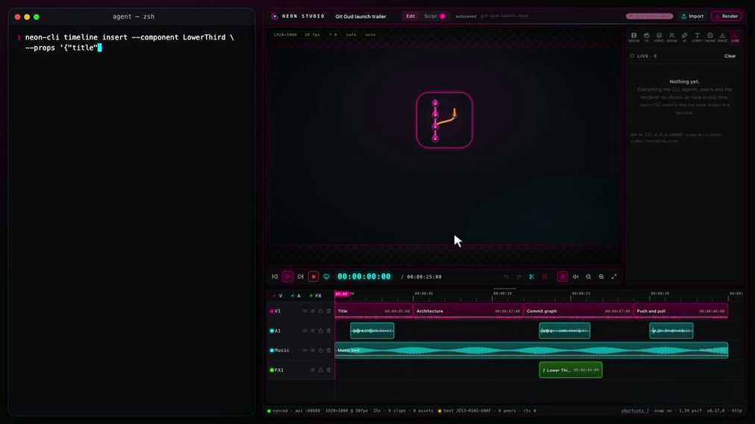Select the Title clip on V1
755x424 pixels.
(374, 311)
